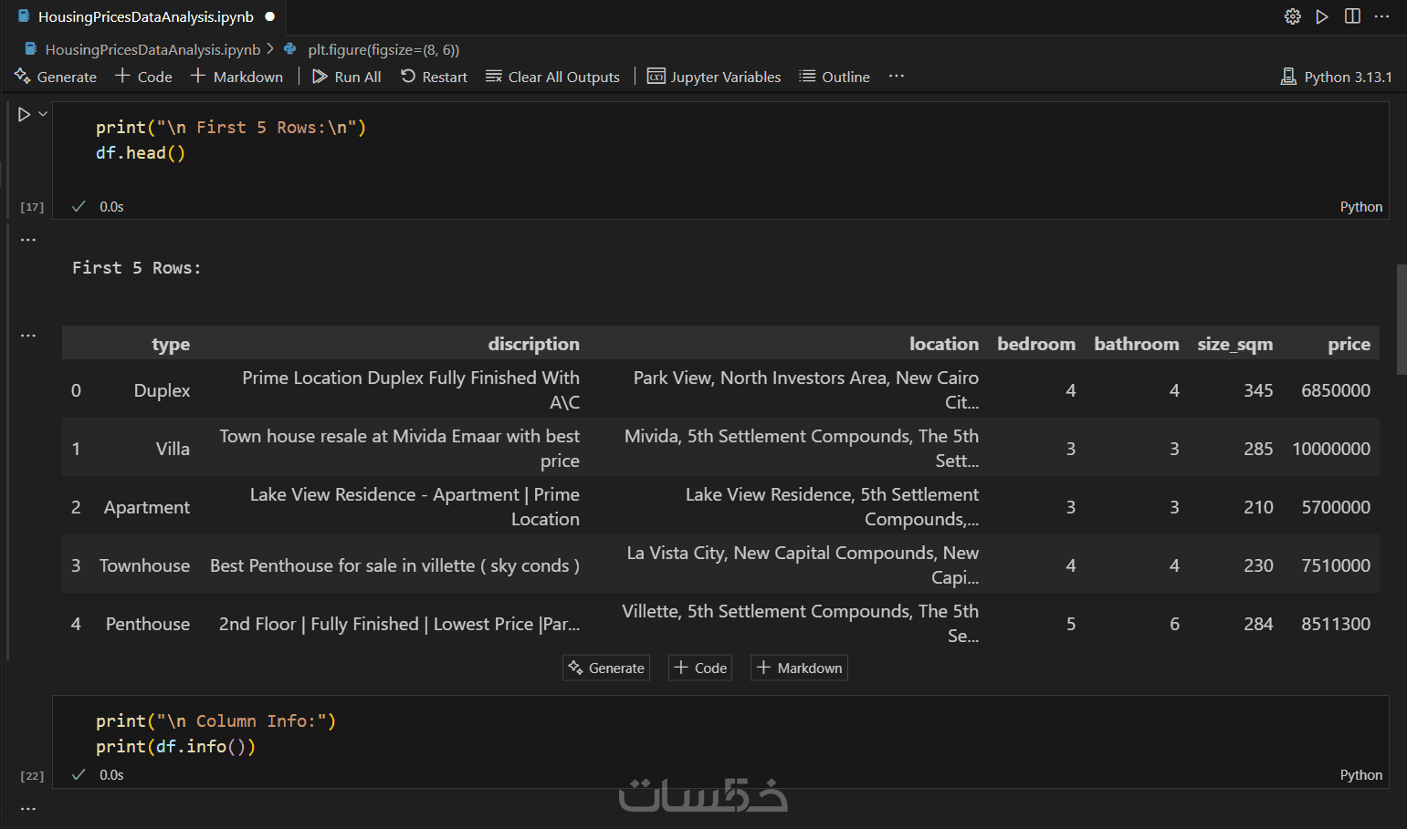Click the 'Apartment' type cell
Viewport: 1407px width, 829px height.
click(x=147, y=507)
